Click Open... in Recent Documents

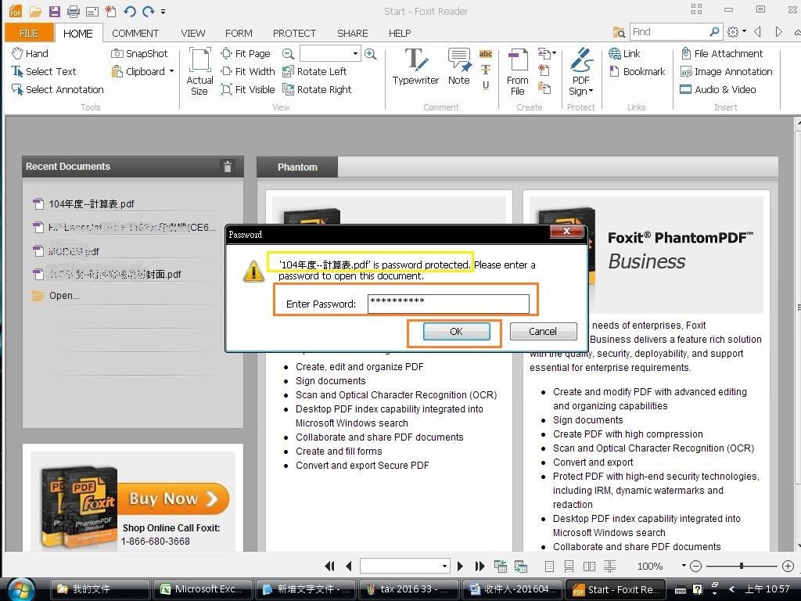tap(56, 295)
